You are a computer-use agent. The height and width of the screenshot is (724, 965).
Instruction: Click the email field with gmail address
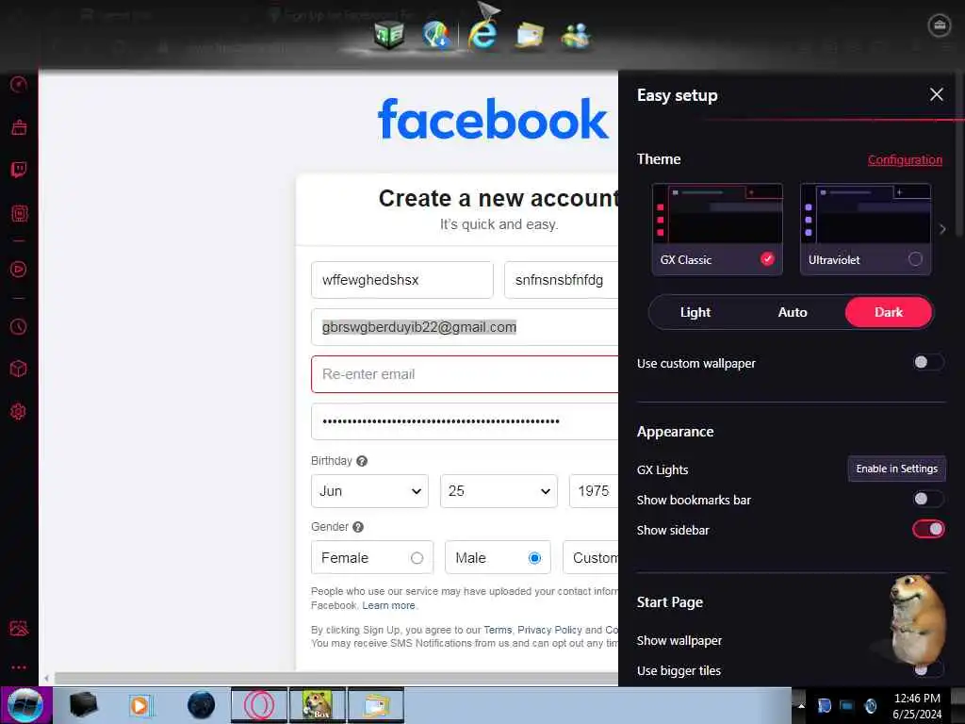pos(465,327)
